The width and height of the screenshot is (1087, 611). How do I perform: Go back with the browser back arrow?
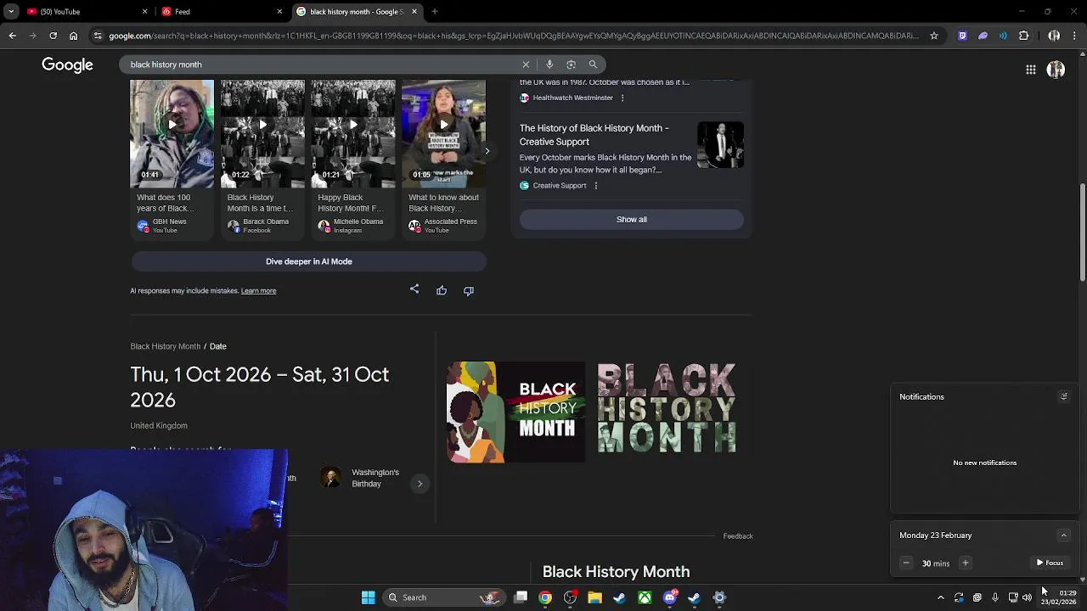12,36
